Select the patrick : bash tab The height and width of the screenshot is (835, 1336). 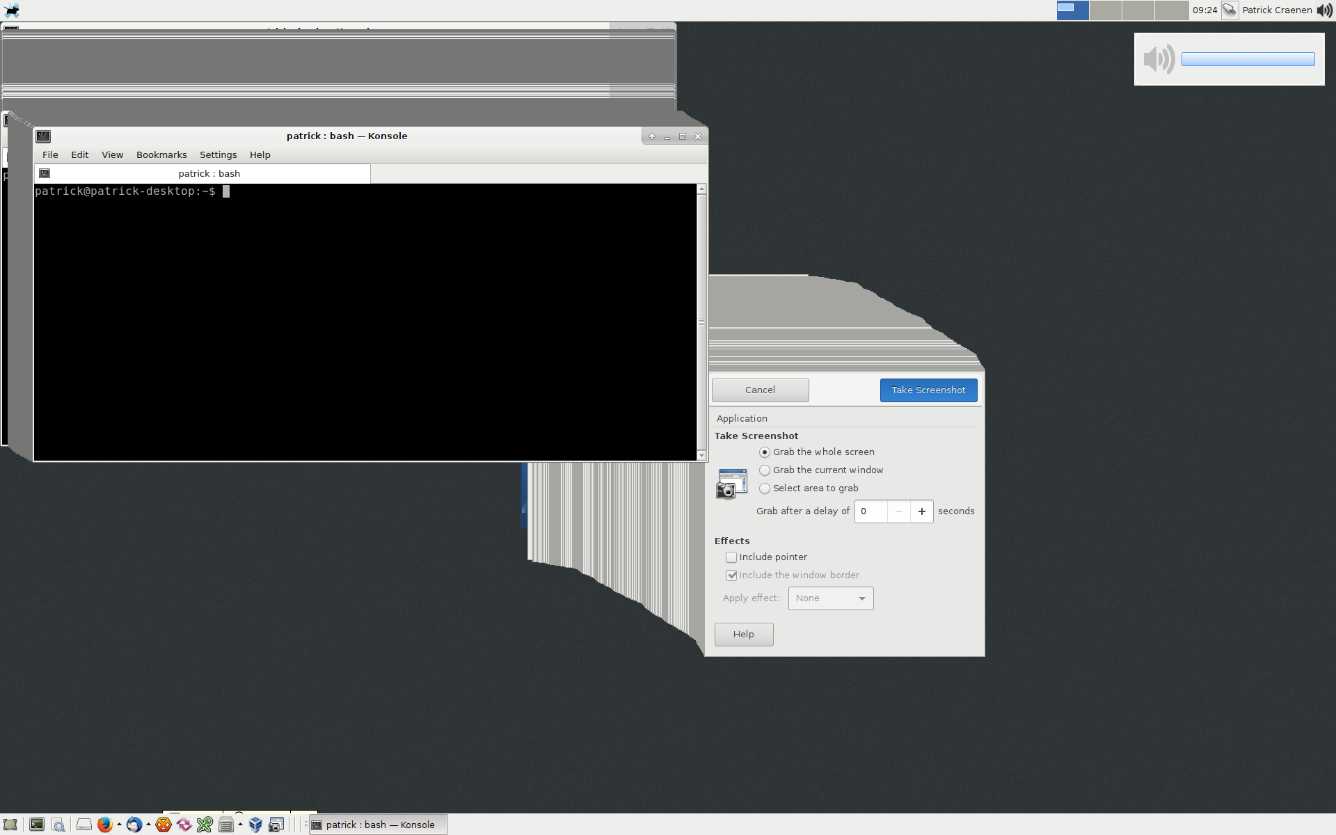coord(202,174)
